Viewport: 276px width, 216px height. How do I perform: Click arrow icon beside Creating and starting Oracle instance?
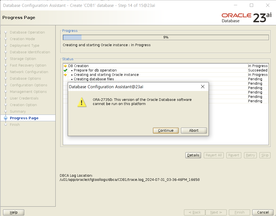(65, 75)
